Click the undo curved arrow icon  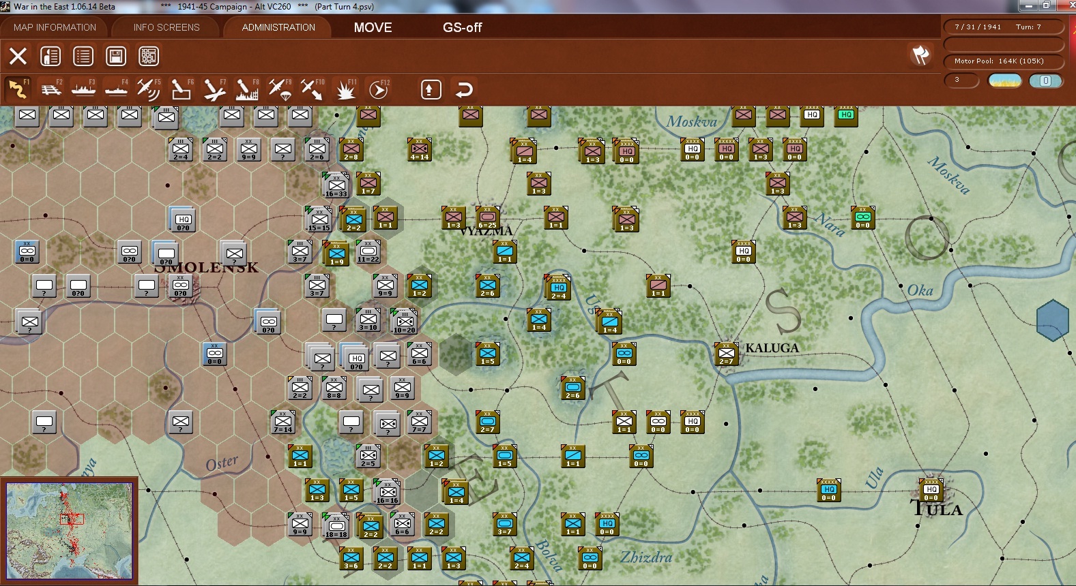[x=464, y=89]
